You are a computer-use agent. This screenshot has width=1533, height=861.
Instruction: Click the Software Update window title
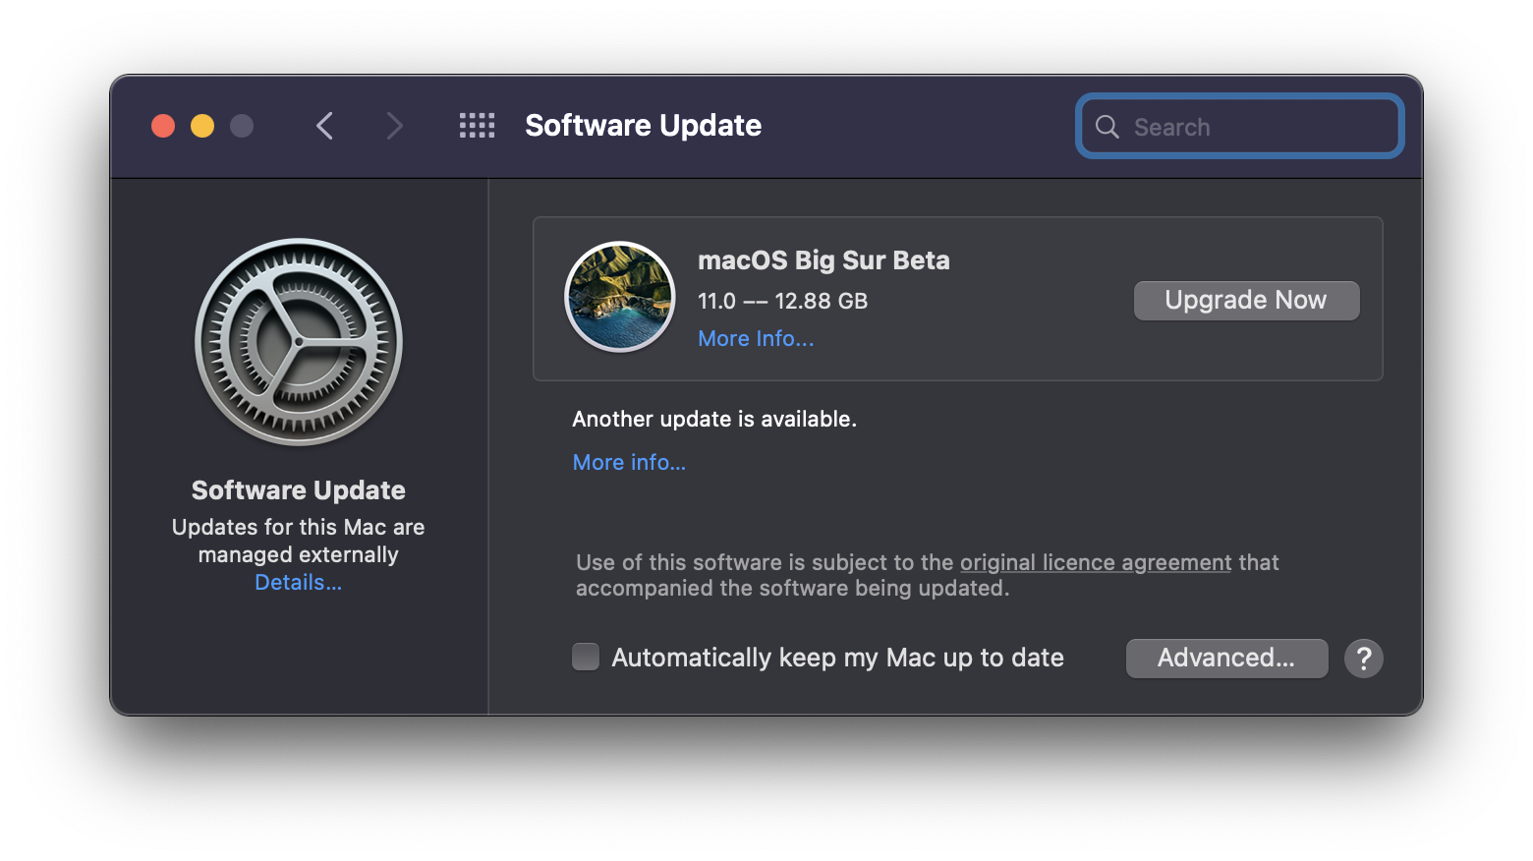point(643,126)
